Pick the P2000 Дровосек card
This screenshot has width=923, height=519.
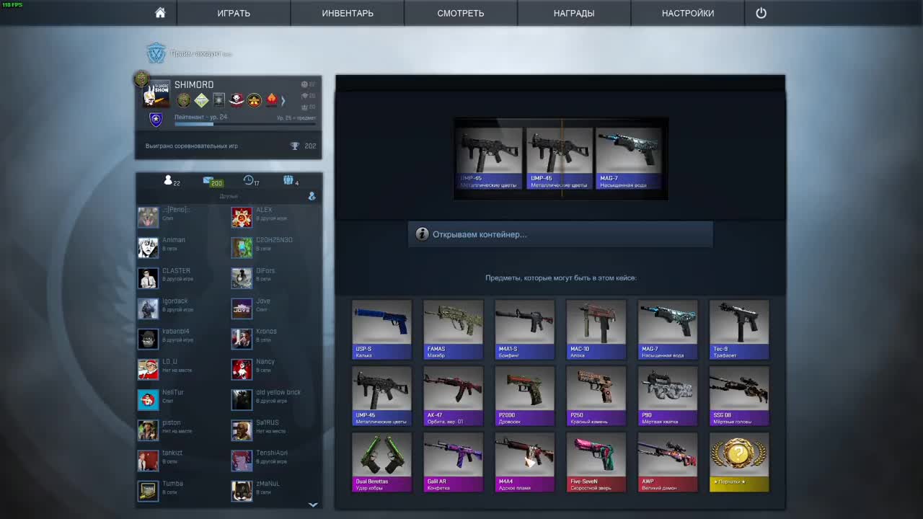pyautogui.click(x=524, y=396)
